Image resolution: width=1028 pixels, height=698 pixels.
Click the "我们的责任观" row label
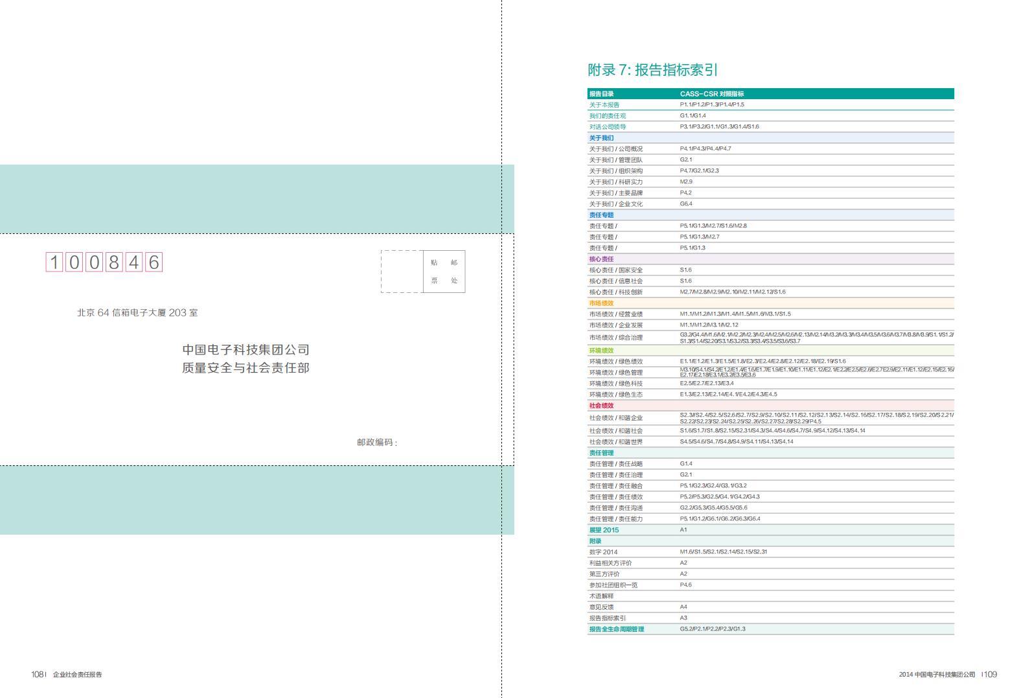coord(607,116)
